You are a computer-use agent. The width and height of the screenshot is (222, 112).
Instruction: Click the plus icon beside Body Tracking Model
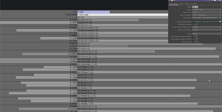click(x=220, y=22)
